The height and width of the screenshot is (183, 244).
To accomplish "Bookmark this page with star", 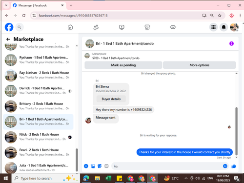I will pos(220,16).
